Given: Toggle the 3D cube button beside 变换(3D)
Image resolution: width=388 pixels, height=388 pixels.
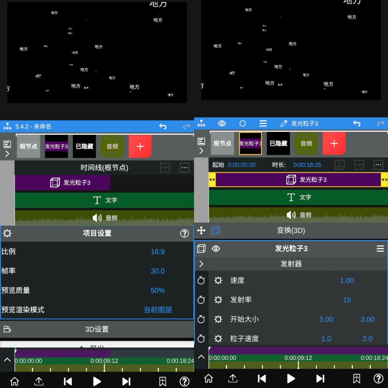Looking at the screenshot, I should (x=216, y=230).
